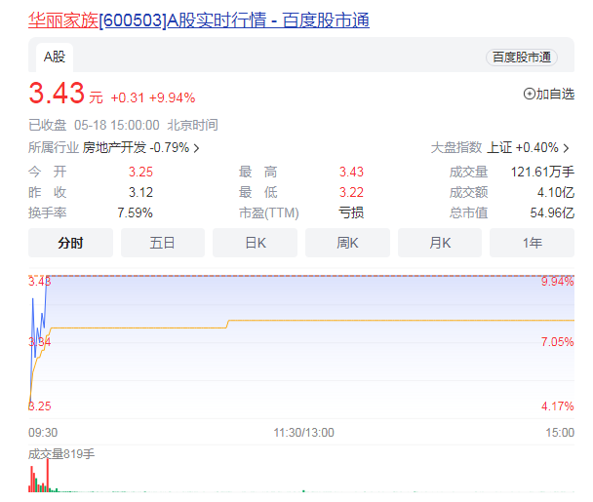The height and width of the screenshot is (502, 593).
Task: Open the 上证 index link
Action: click(499, 148)
